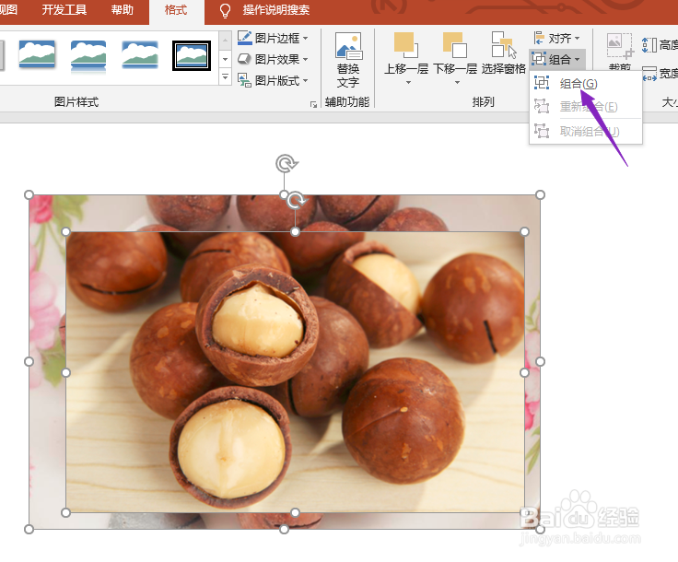Click the 高度 height icon
The height and width of the screenshot is (562, 678).
649,45
